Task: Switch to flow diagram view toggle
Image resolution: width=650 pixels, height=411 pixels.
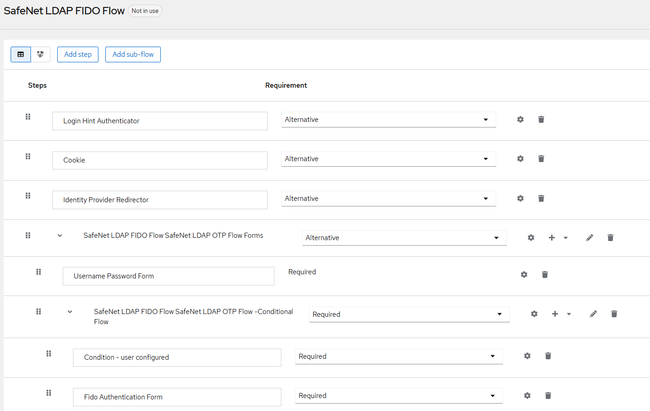Action: [x=41, y=54]
